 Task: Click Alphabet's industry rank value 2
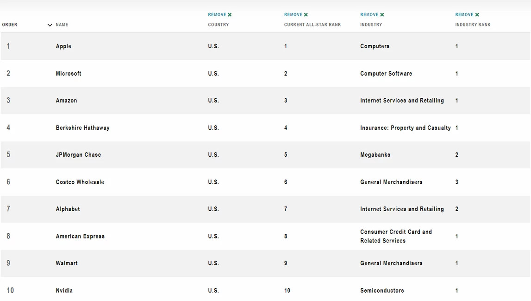457,209
